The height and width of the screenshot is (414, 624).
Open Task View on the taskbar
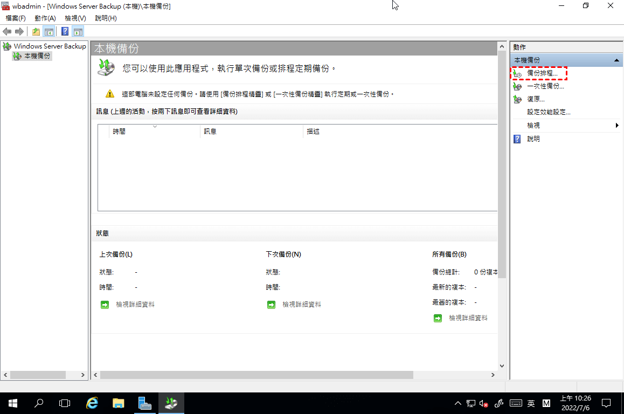point(65,403)
